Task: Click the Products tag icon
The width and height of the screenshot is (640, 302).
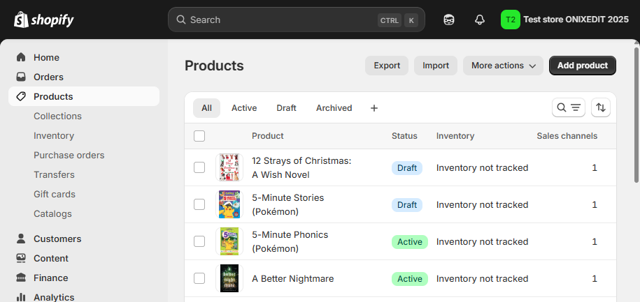Action: [x=21, y=96]
